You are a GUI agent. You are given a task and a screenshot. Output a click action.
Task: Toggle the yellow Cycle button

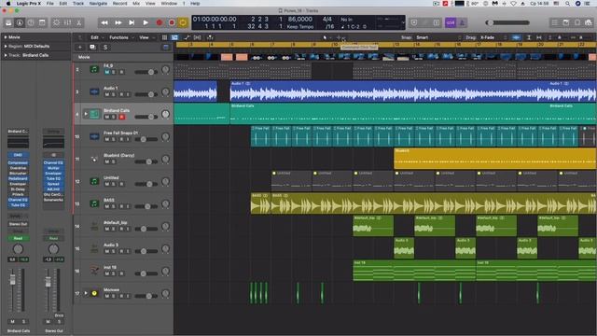pos(183,22)
